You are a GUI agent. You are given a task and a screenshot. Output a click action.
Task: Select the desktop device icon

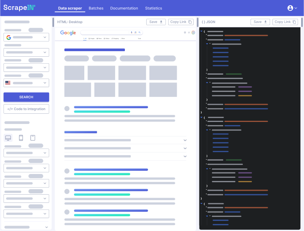click(8, 138)
